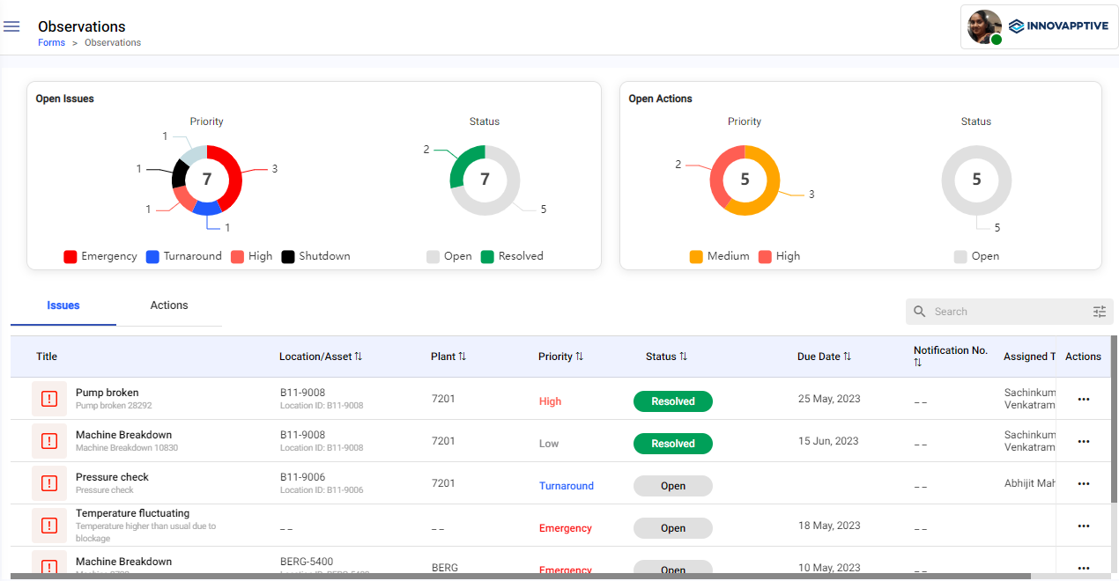Sort the table by Priority column
Screen dimensions: 1119x581
pos(560,357)
